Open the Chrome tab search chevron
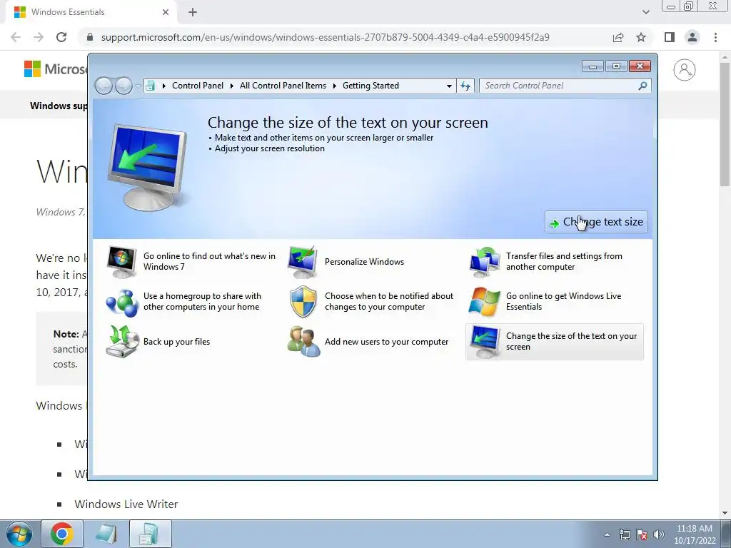The width and height of the screenshot is (731, 548). coord(645,12)
